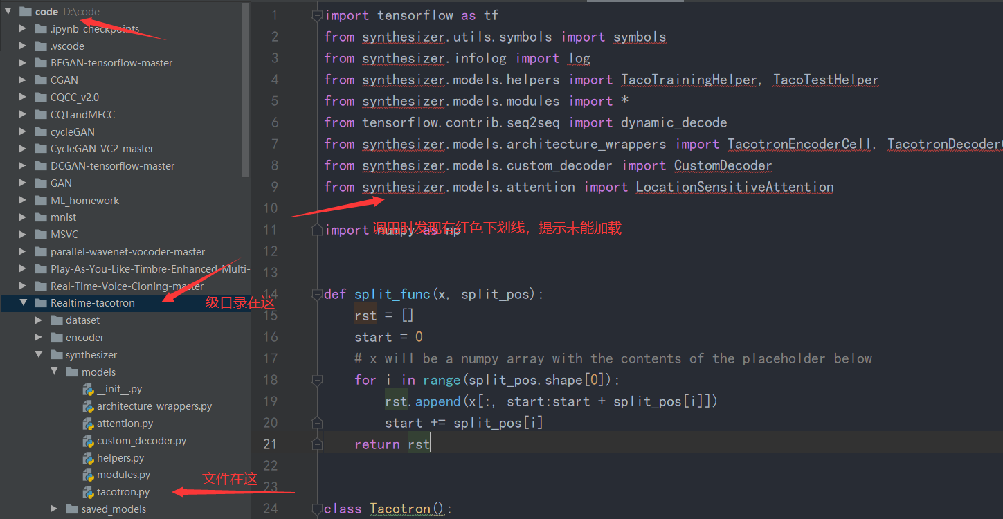Fold the for loop at line 18
The height and width of the screenshot is (519, 1003).
coord(317,380)
